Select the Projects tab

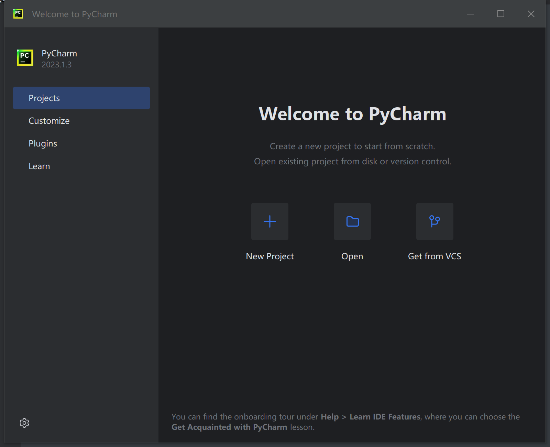81,98
